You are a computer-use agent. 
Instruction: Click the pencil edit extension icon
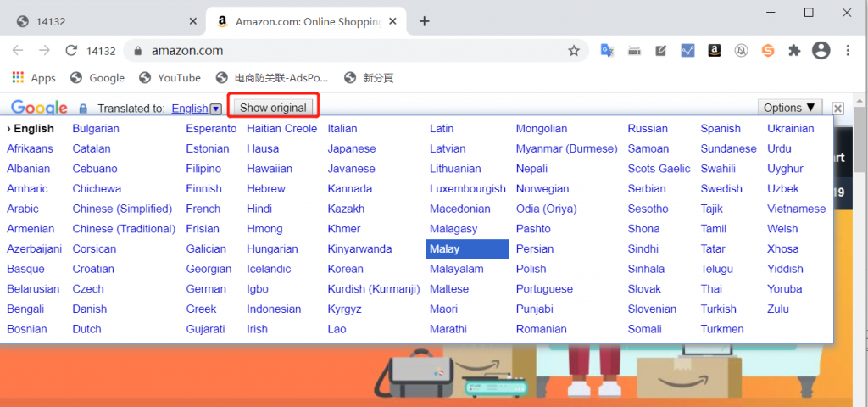[661, 51]
